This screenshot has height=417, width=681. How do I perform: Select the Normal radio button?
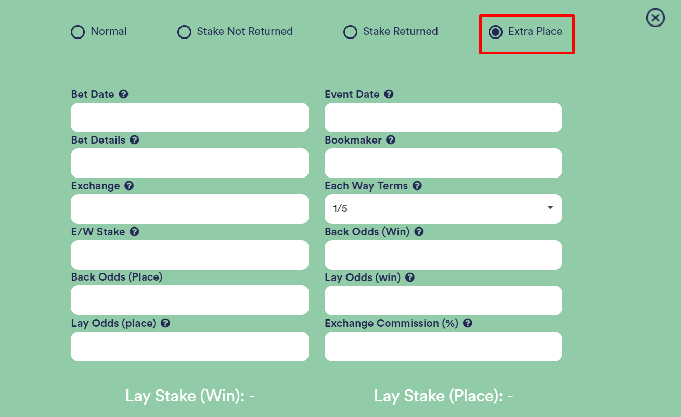click(x=78, y=32)
